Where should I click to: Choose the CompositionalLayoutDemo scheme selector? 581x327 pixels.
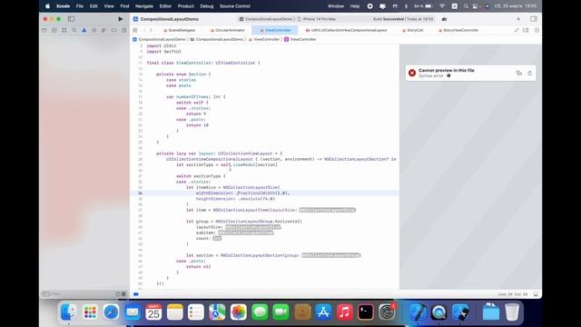coord(266,19)
